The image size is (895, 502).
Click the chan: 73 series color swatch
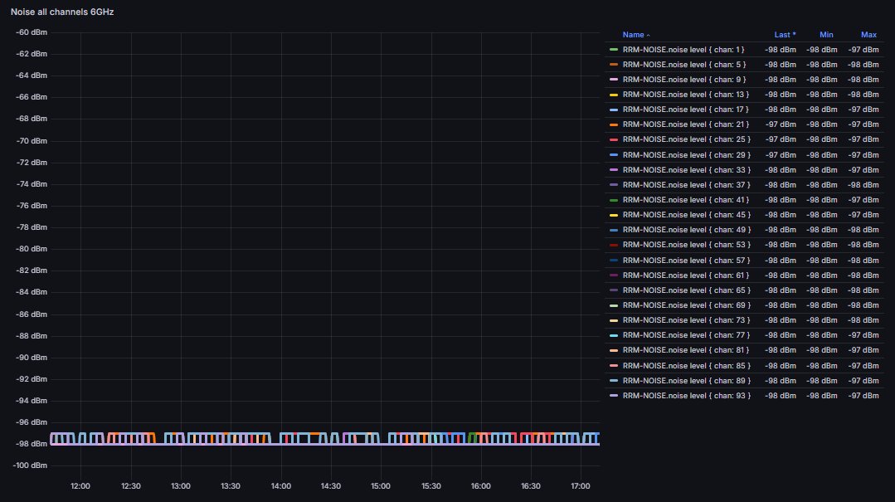(614, 320)
